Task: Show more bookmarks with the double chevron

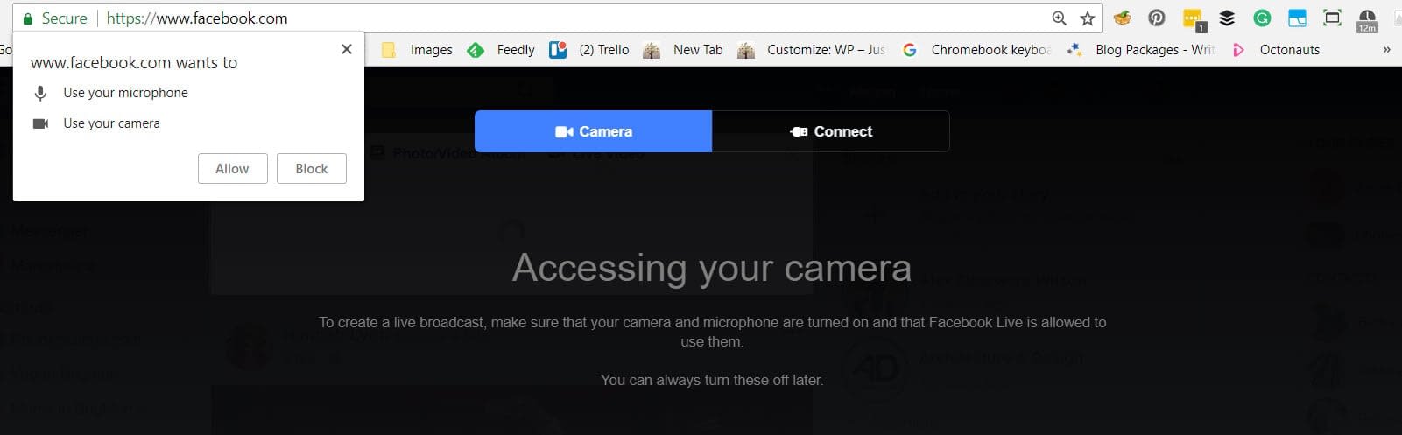Action: (1386, 50)
